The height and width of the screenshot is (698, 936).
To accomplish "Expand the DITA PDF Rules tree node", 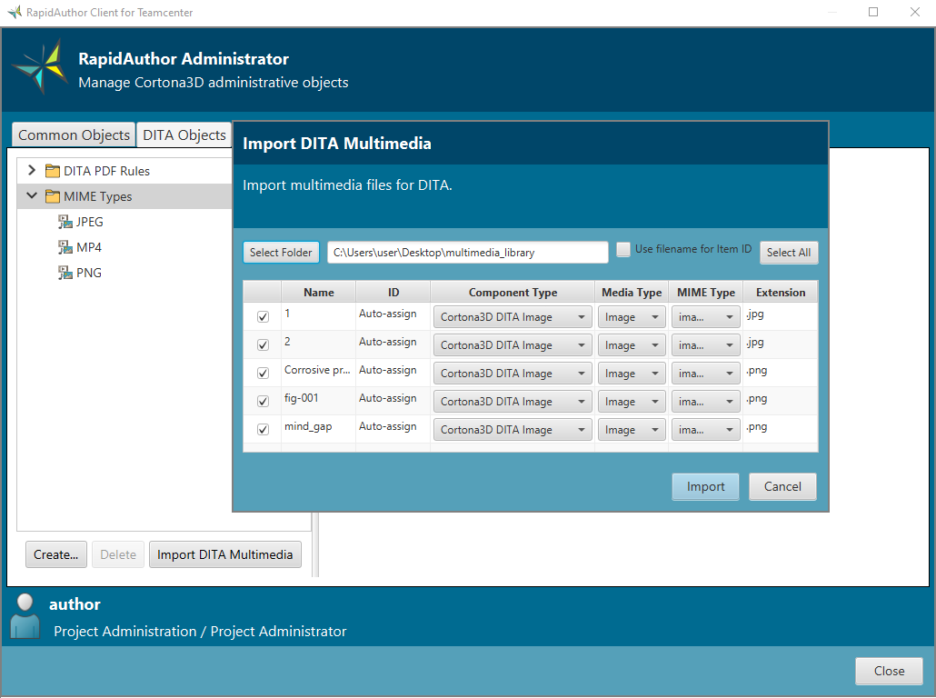I will click(31, 169).
